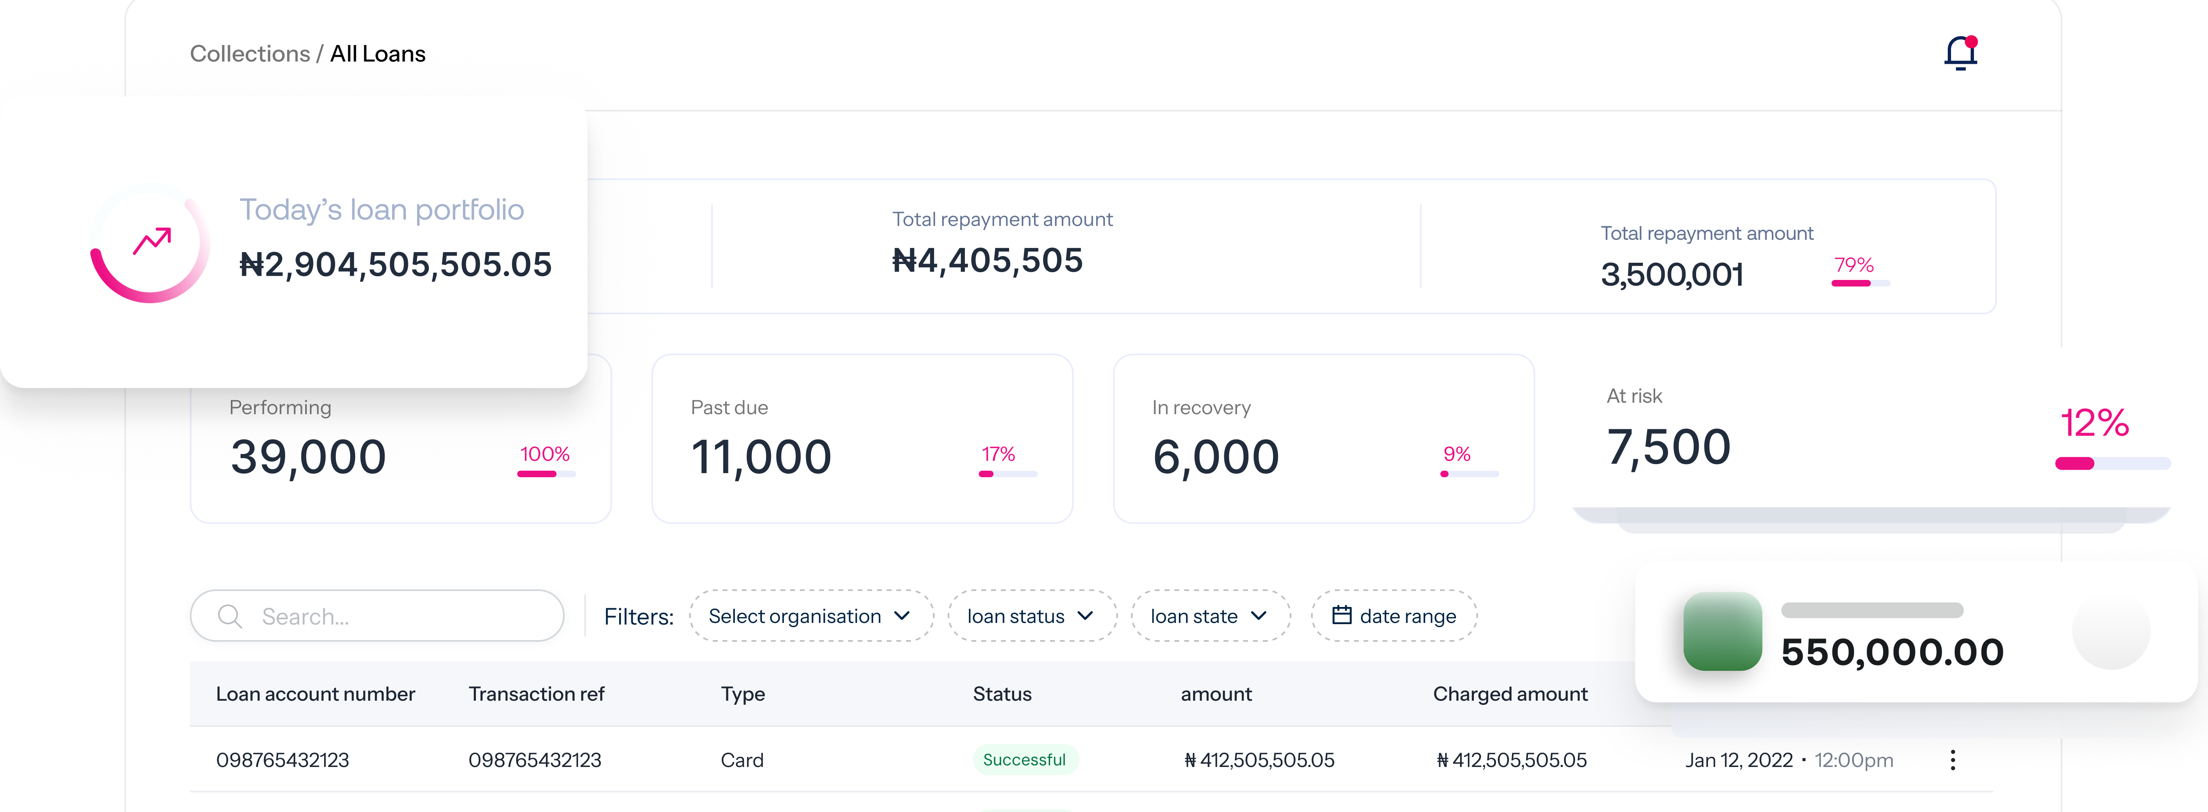The image size is (2208, 812).
Task: Click the search magnifier icon
Action: point(229,616)
